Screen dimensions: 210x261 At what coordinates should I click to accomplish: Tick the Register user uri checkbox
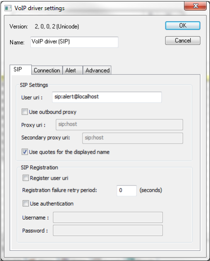tap(25, 178)
